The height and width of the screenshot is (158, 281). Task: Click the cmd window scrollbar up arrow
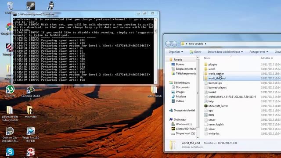point(155,20)
